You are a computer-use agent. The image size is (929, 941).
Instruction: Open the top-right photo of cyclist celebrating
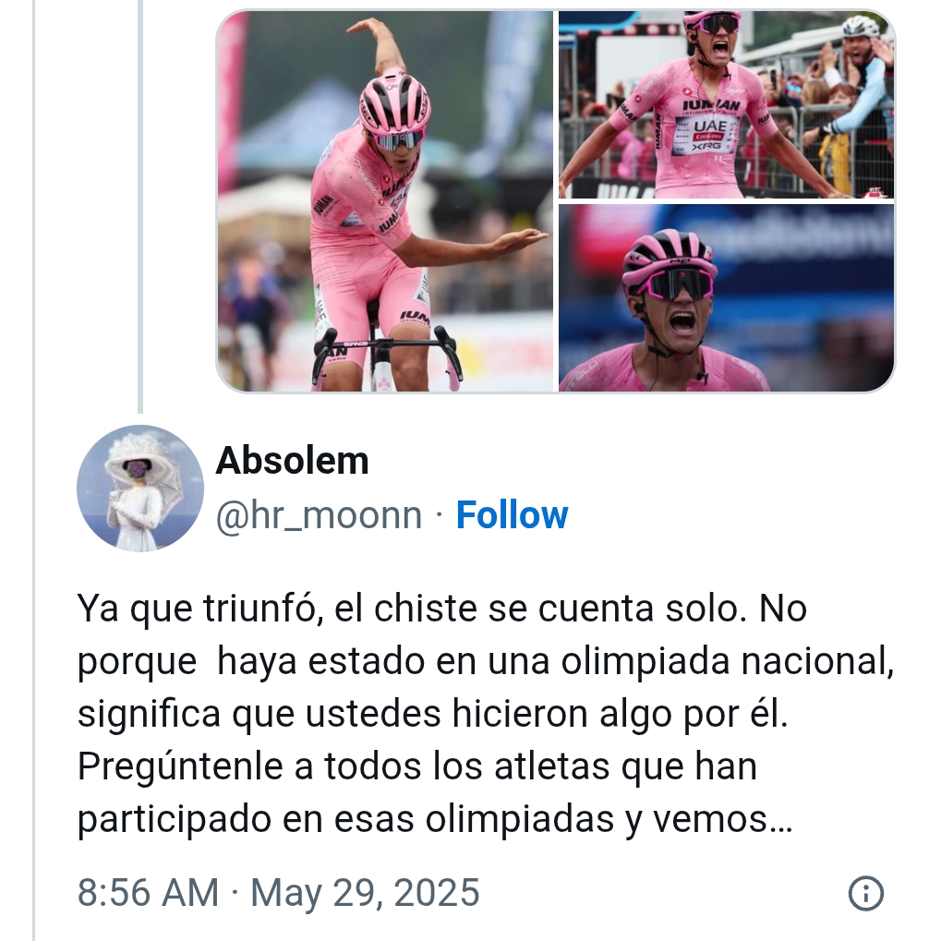coord(726,104)
